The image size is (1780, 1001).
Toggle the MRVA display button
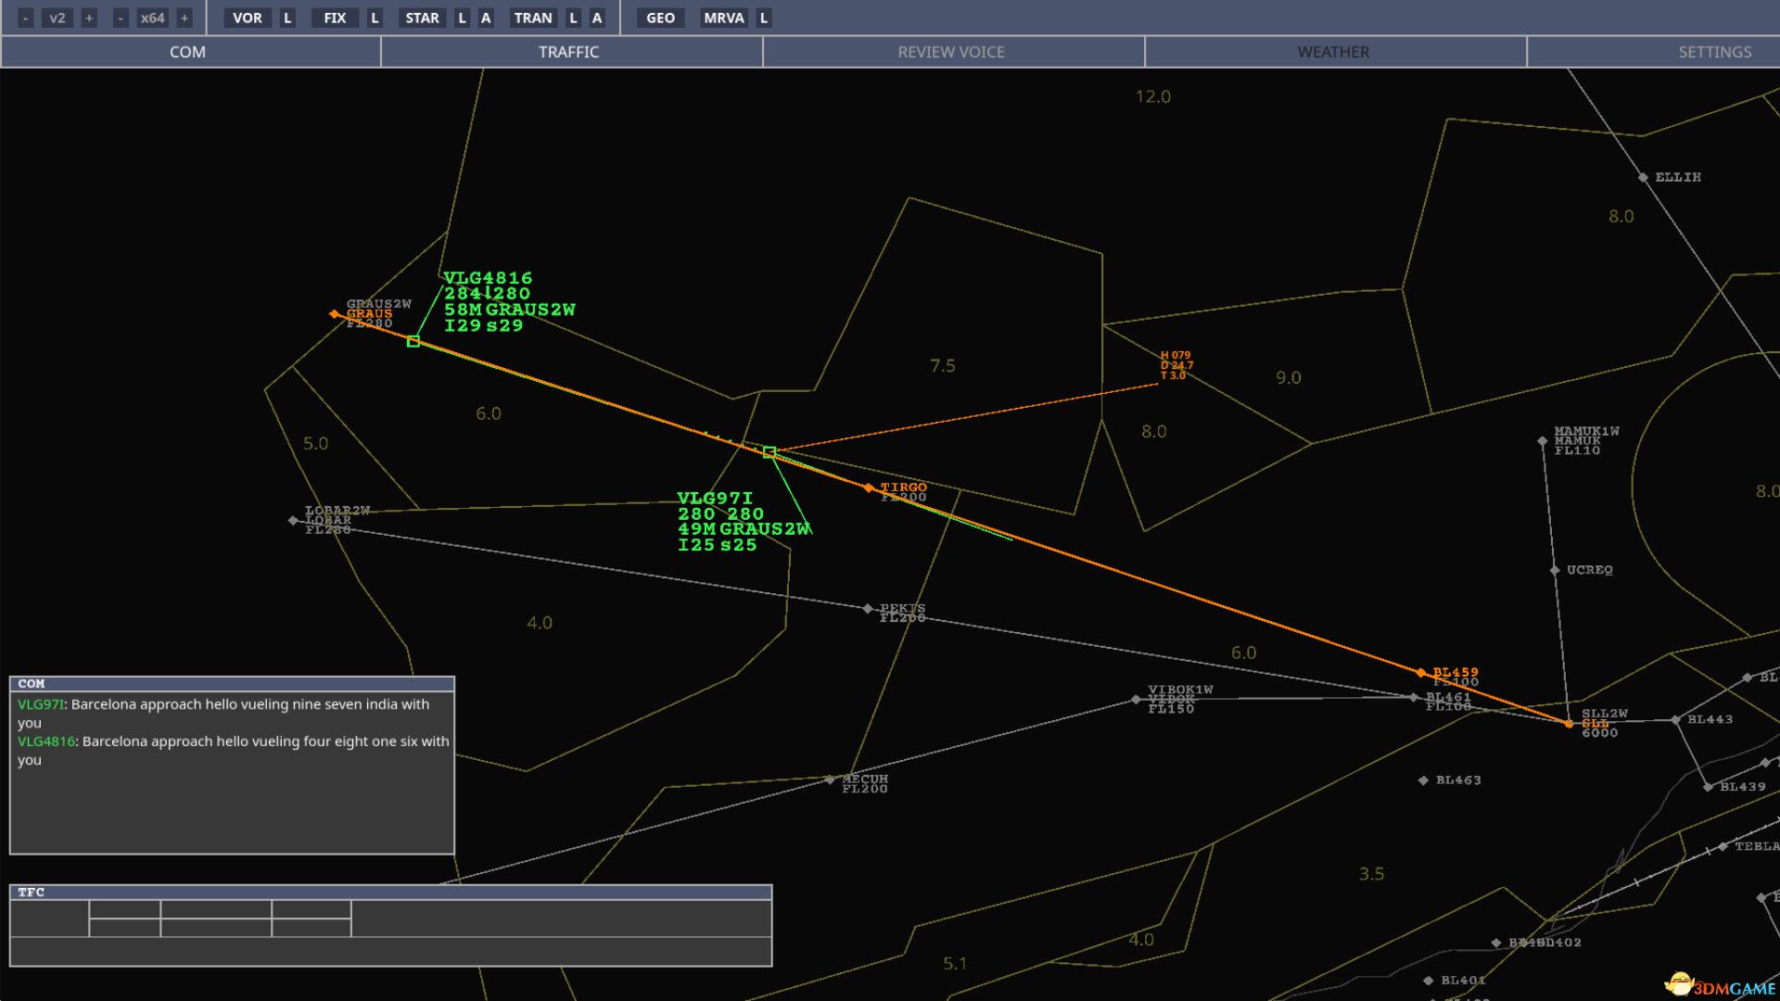click(x=723, y=17)
